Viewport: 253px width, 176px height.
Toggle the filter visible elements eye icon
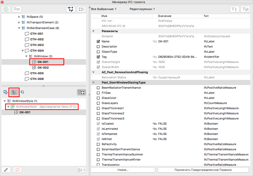tap(17, 9)
